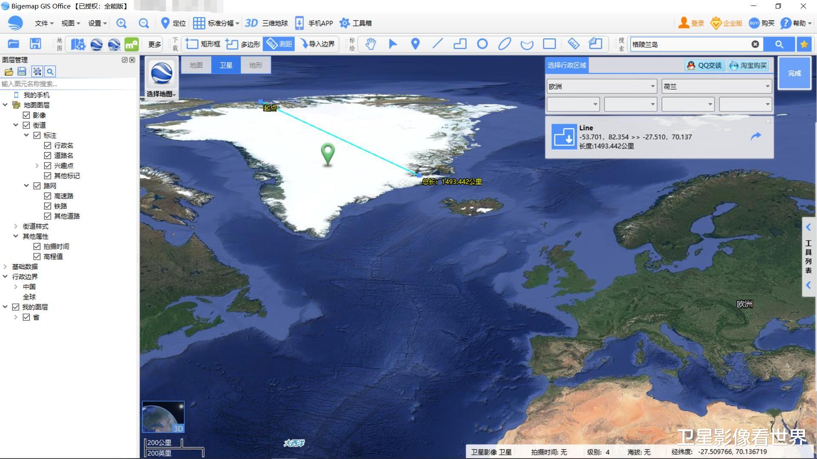817x459 pixels.
Task: Close the layer management panel
Action: (132, 60)
